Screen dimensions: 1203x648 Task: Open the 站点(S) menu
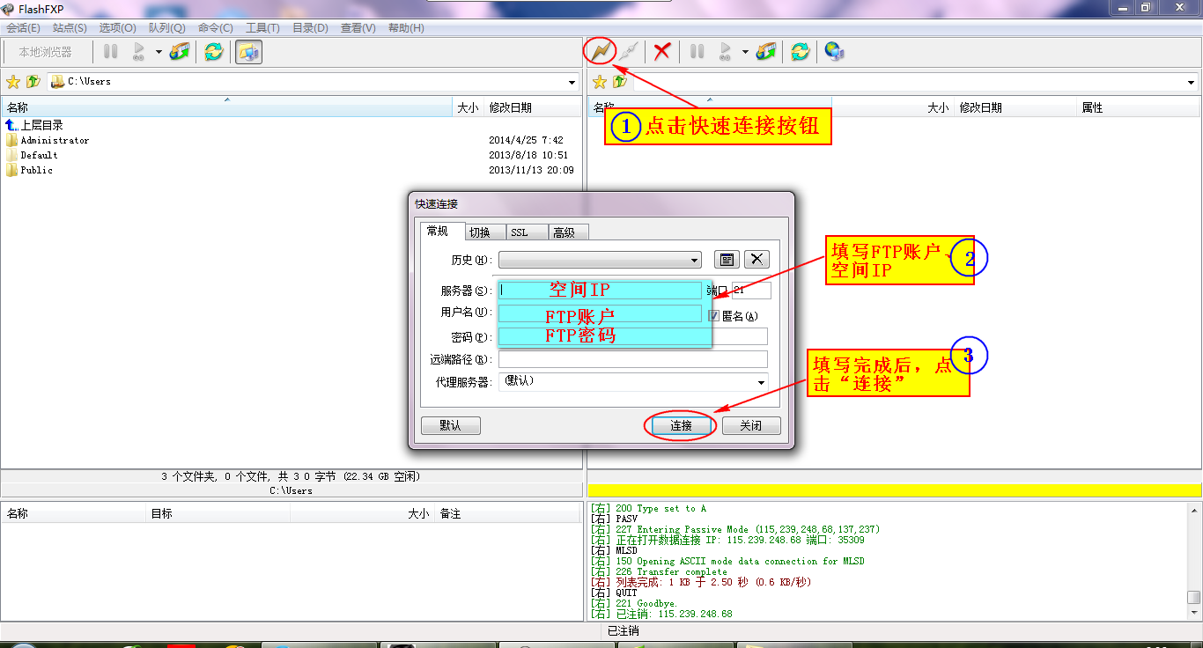pos(70,28)
